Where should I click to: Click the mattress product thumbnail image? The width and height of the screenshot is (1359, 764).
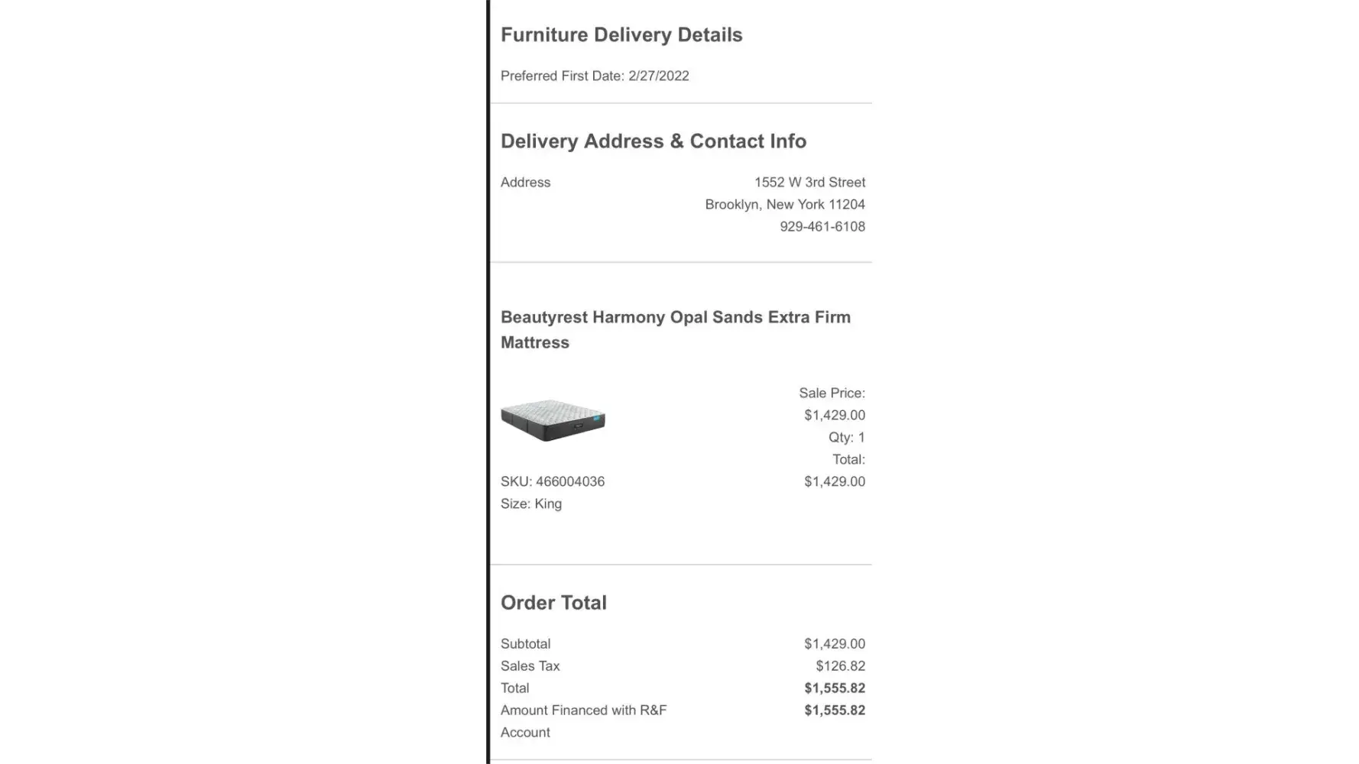point(553,420)
